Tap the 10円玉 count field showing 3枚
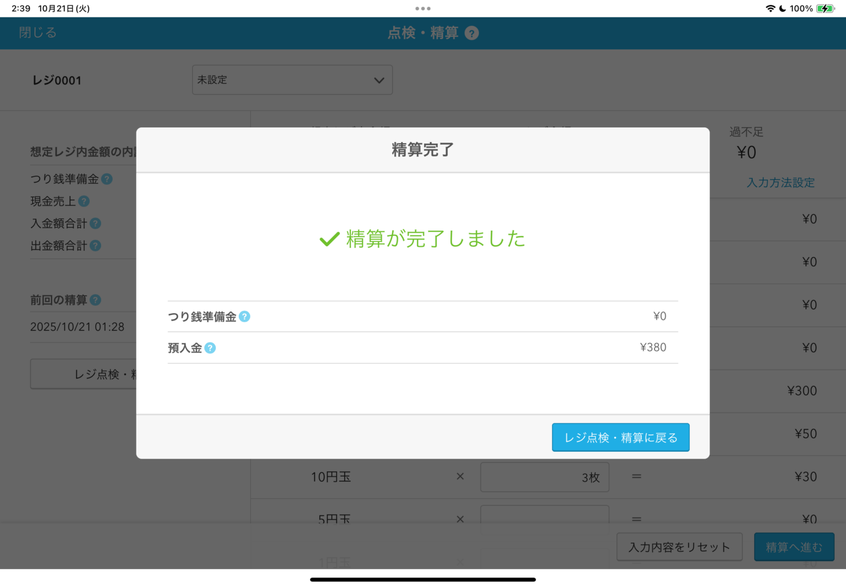Image resolution: width=846 pixels, height=587 pixels. tap(544, 477)
